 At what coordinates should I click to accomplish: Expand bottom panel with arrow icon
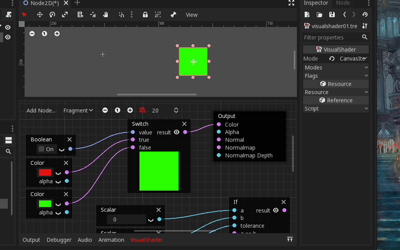click(289, 239)
